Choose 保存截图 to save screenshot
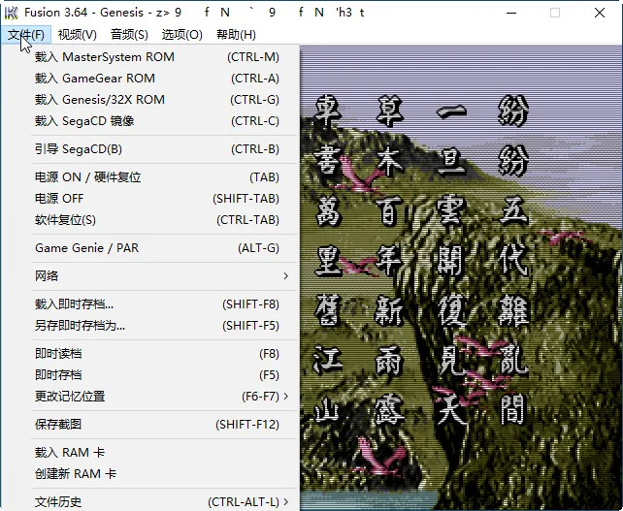Screen dimensions: 623x511 pos(58,425)
